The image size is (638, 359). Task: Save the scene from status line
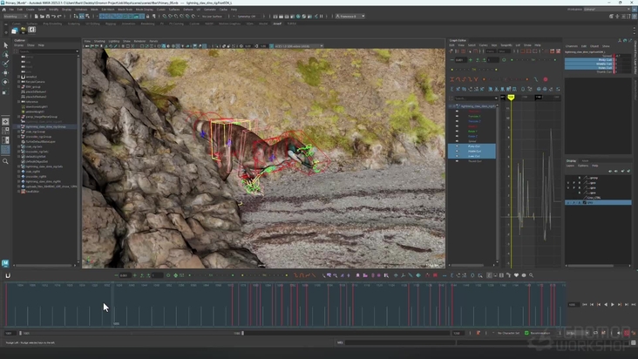point(48,17)
